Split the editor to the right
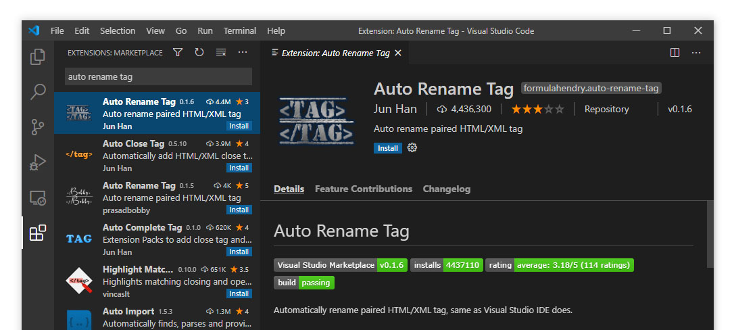The width and height of the screenshot is (734, 330). coord(675,53)
